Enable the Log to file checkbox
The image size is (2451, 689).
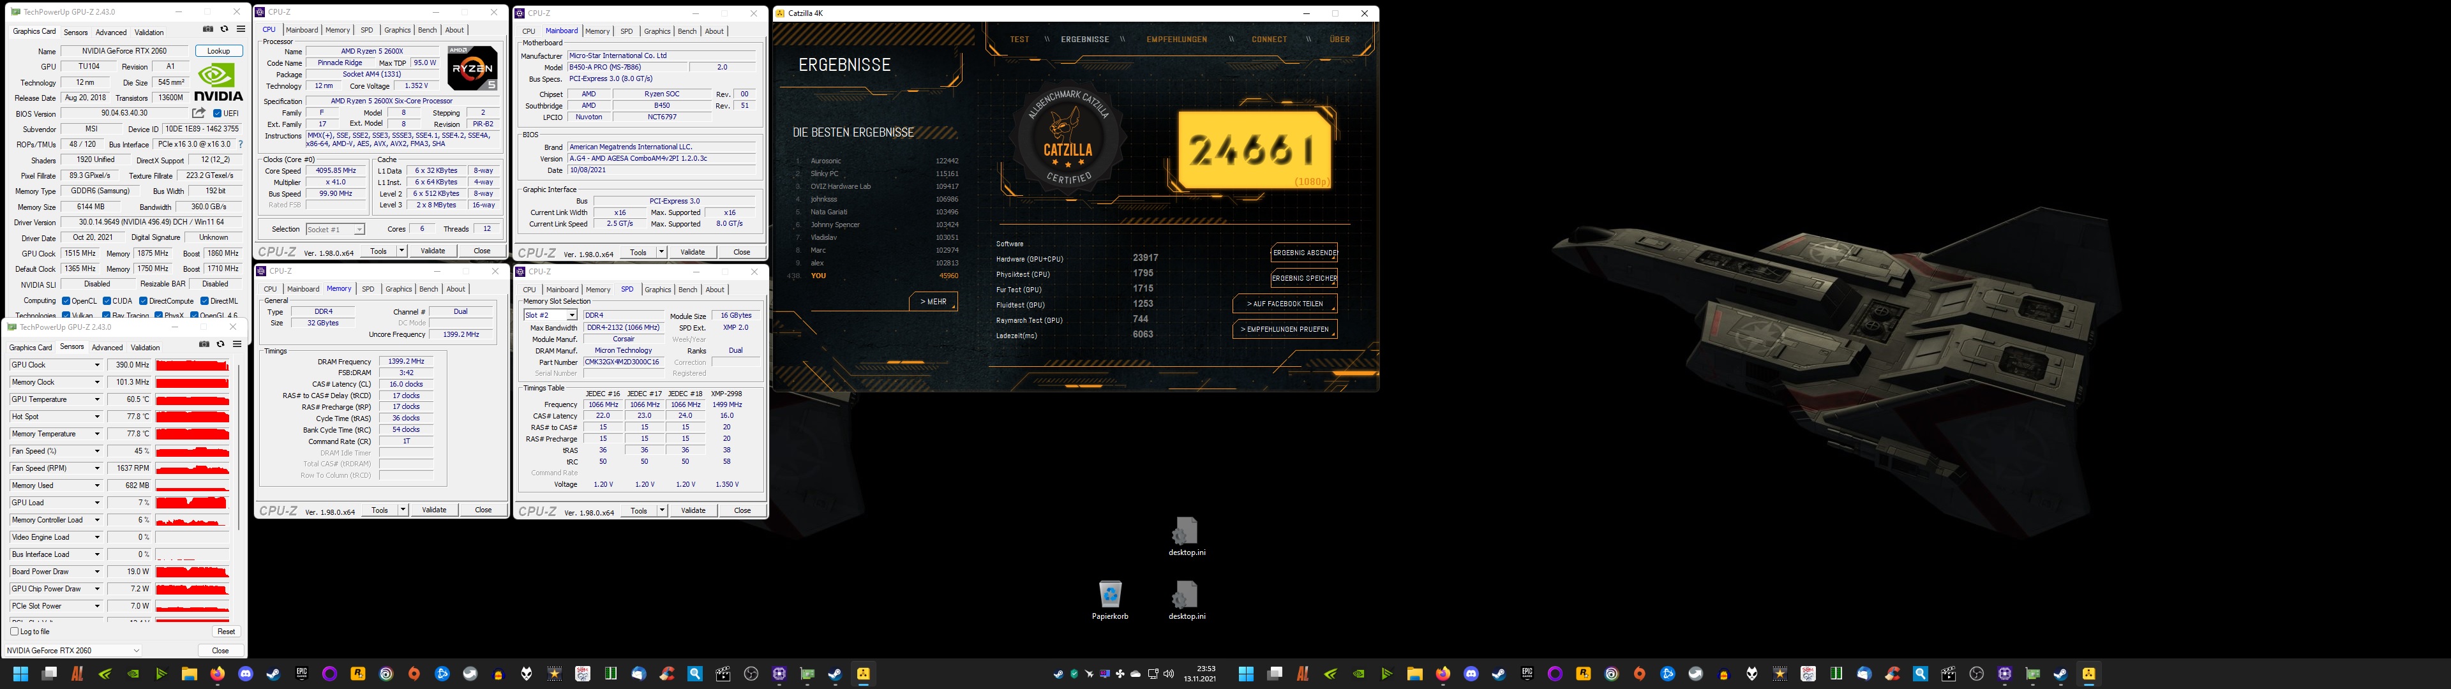[x=14, y=631]
